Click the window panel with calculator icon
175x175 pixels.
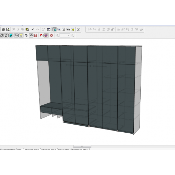tap(55, 29)
